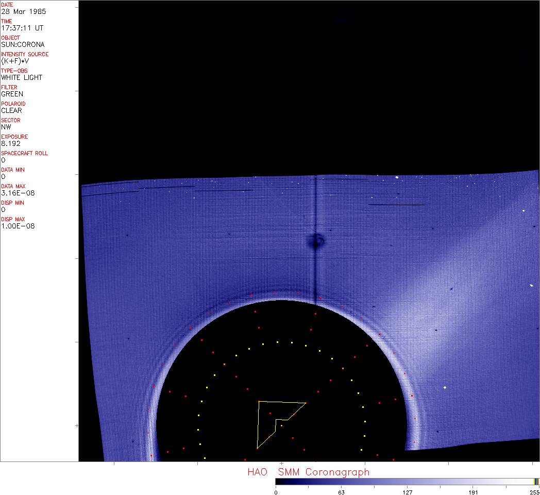This screenshot has height=495, width=540.
Task: Click the color bar label 191
Action: coord(473,491)
